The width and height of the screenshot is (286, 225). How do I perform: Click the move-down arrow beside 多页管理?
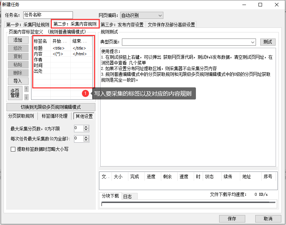coord(26,97)
